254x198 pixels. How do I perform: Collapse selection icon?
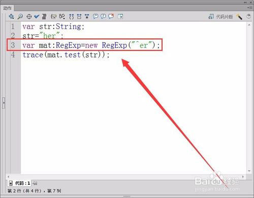coord(79,16)
